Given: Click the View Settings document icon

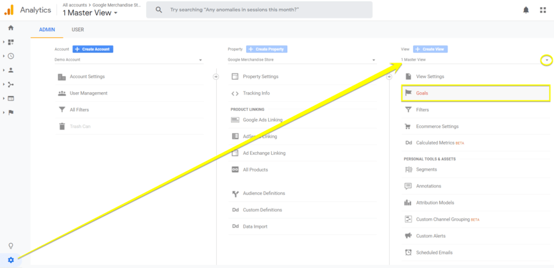Looking at the screenshot, I should (x=408, y=77).
